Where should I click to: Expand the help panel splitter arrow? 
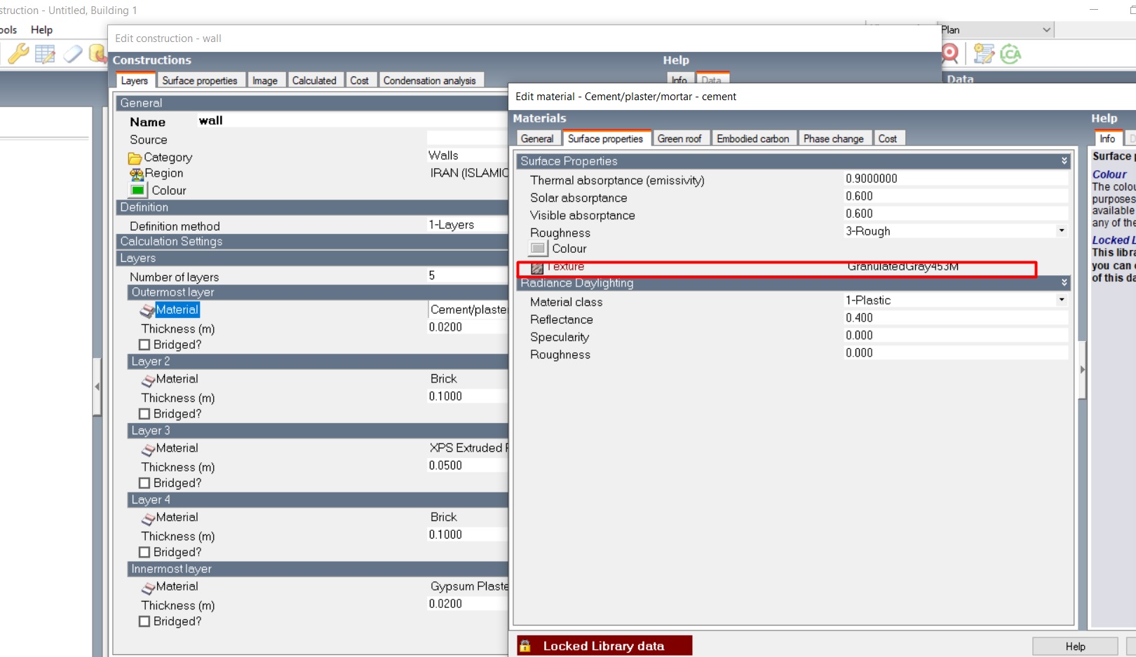1083,369
